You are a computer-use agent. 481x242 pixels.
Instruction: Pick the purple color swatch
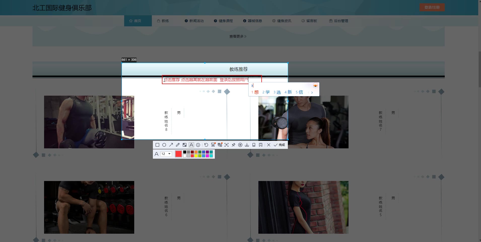(207, 152)
